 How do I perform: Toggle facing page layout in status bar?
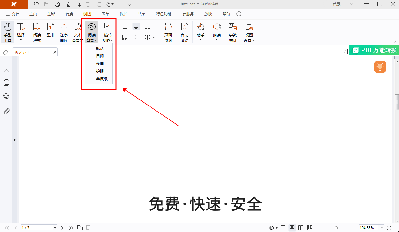coord(301,228)
